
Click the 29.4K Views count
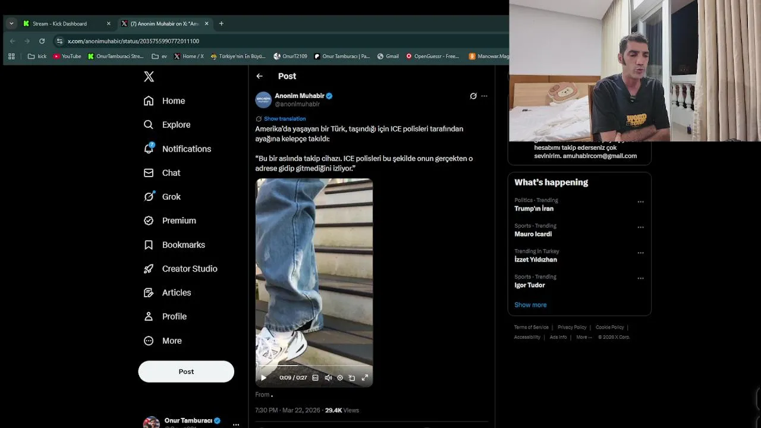pos(342,410)
